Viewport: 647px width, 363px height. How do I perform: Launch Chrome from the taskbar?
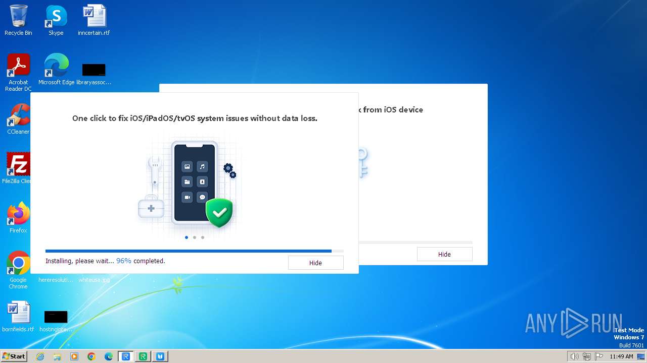91,356
